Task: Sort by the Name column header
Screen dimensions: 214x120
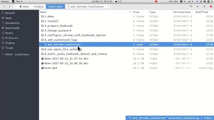Action: coord(43,12)
